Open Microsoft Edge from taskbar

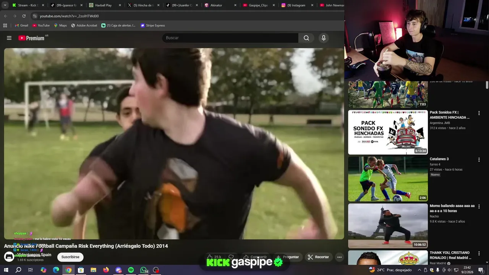(56, 270)
